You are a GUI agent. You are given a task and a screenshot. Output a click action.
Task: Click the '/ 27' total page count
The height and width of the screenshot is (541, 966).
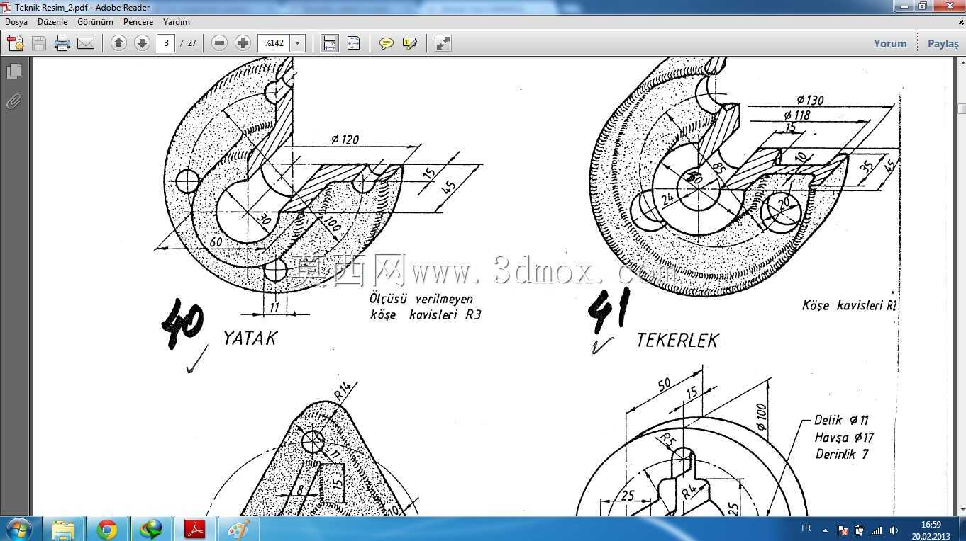click(188, 43)
